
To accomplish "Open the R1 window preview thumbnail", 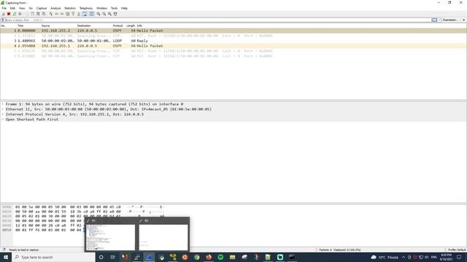I will point(110,237).
